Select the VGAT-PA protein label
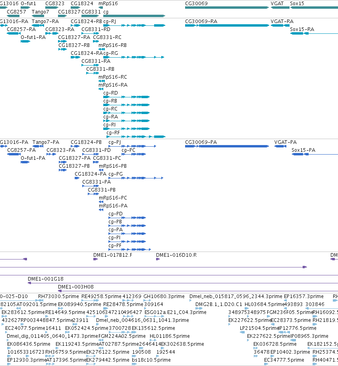 [286, 142]
